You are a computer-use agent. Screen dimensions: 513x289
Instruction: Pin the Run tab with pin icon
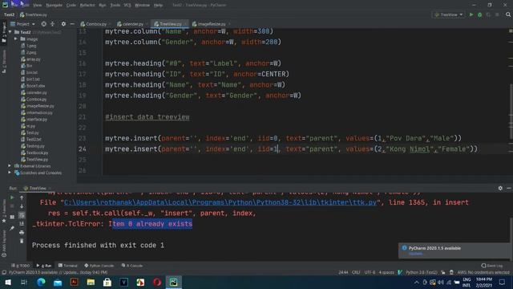point(12,228)
